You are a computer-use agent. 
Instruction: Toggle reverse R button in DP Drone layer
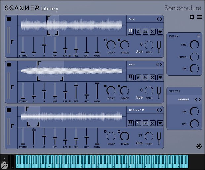[x=138, y=123]
